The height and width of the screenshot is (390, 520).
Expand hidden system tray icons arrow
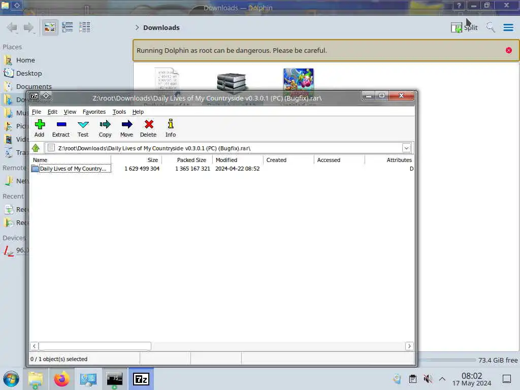(x=442, y=379)
